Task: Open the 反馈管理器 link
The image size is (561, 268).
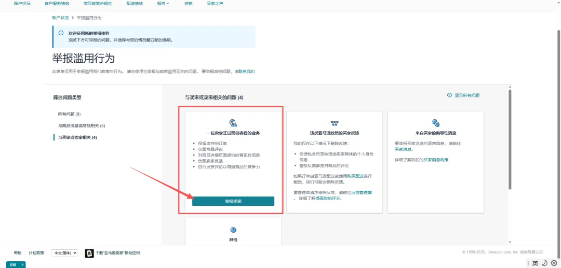Action: point(362,193)
